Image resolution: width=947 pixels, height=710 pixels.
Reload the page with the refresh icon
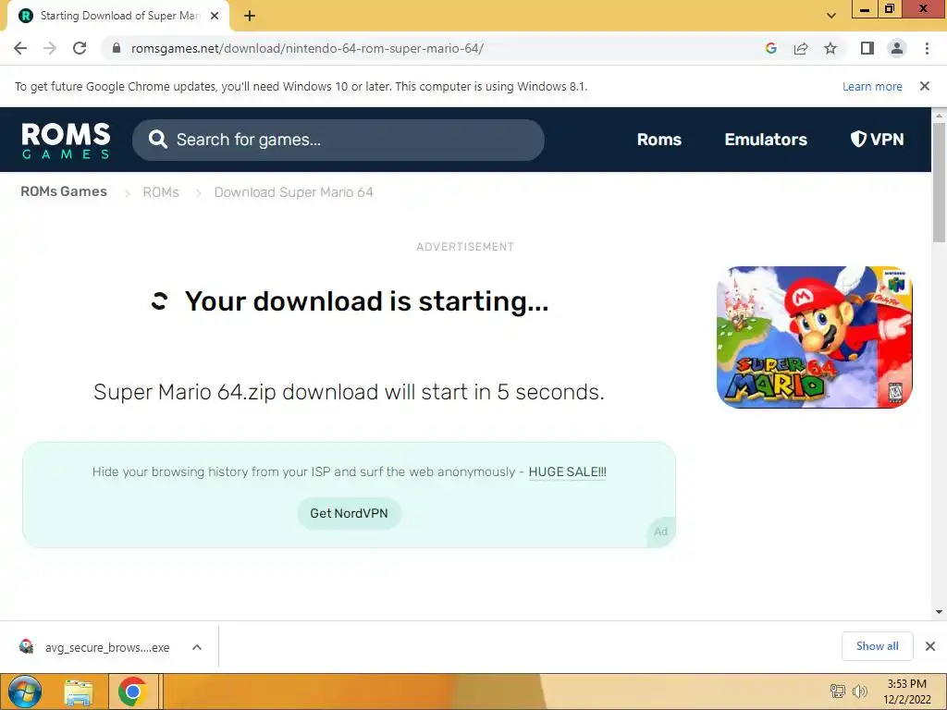click(80, 48)
